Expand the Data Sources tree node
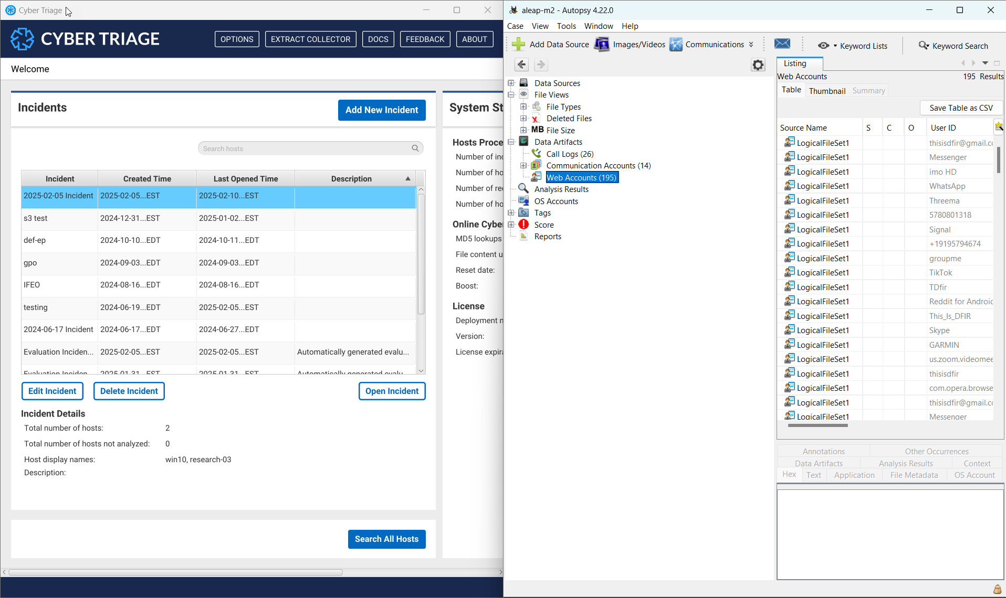The image size is (1006, 598). (x=511, y=83)
